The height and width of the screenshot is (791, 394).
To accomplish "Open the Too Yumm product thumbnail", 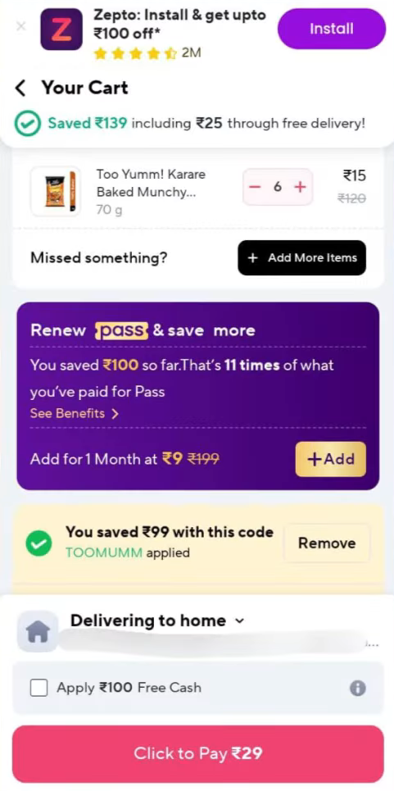I will pyautogui.click(x=56, y=191).
